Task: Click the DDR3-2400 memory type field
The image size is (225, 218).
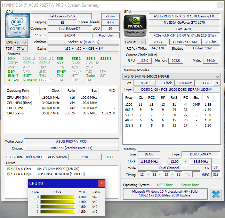Action: (177, 90)
